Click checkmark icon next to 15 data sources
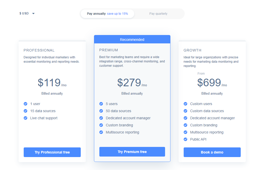Viewport: 269px width, 170px height. [25, 111]
